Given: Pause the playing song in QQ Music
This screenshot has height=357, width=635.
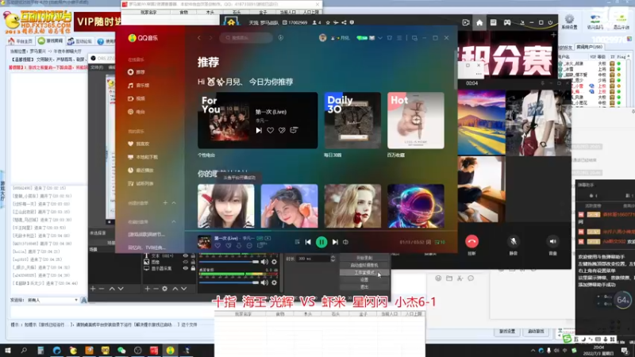Looking at the screenshot, I should pos(321,242).
